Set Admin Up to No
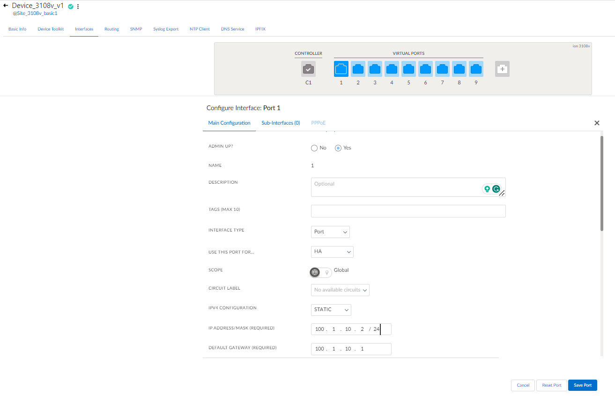Viewport: 615px width, 396px height. (x=314, y=148)
